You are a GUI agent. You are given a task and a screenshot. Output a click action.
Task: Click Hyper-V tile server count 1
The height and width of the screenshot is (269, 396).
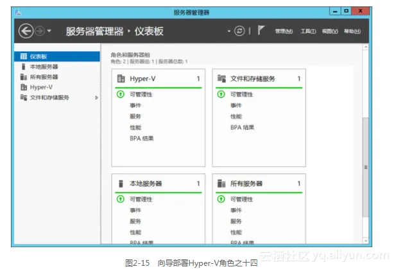198,78
